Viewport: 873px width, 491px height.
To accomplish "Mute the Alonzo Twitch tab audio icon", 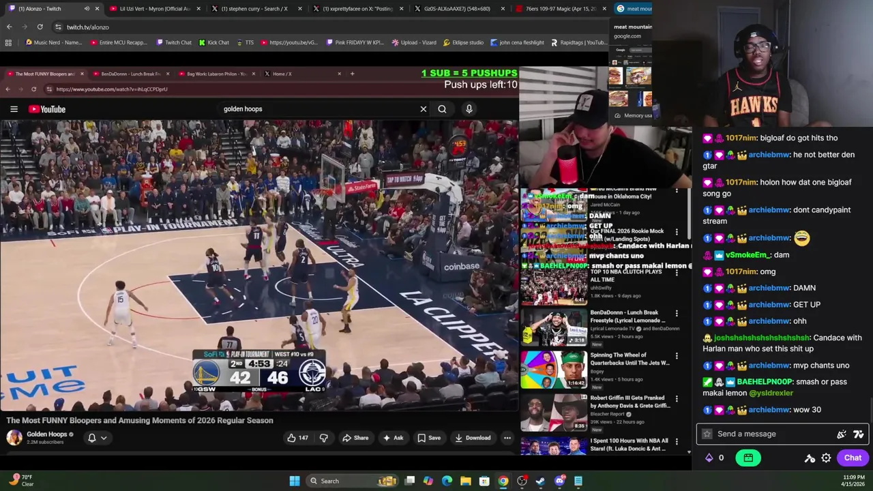I will (87, 9).
